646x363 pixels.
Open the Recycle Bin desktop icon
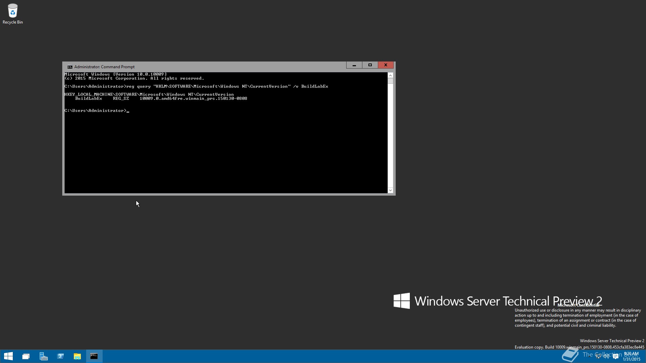(x=13, y=14)
